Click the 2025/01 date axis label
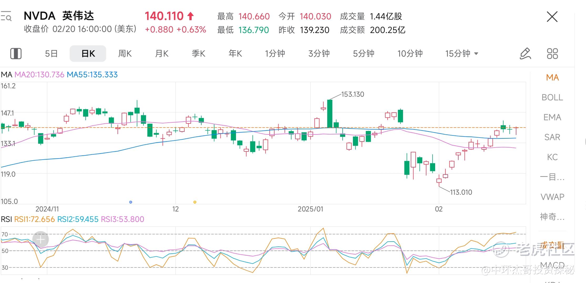 [x=310, y=209]
